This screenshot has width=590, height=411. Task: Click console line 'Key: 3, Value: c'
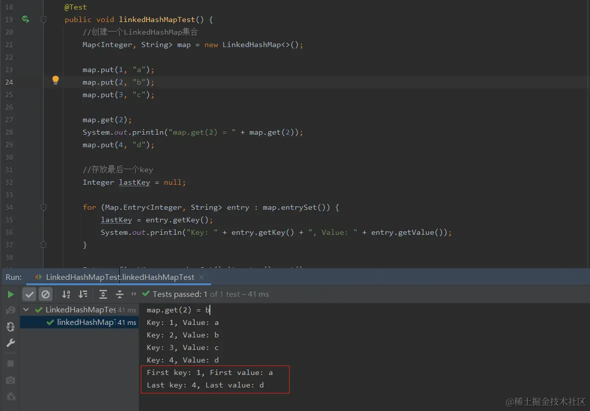pos(182,348)
